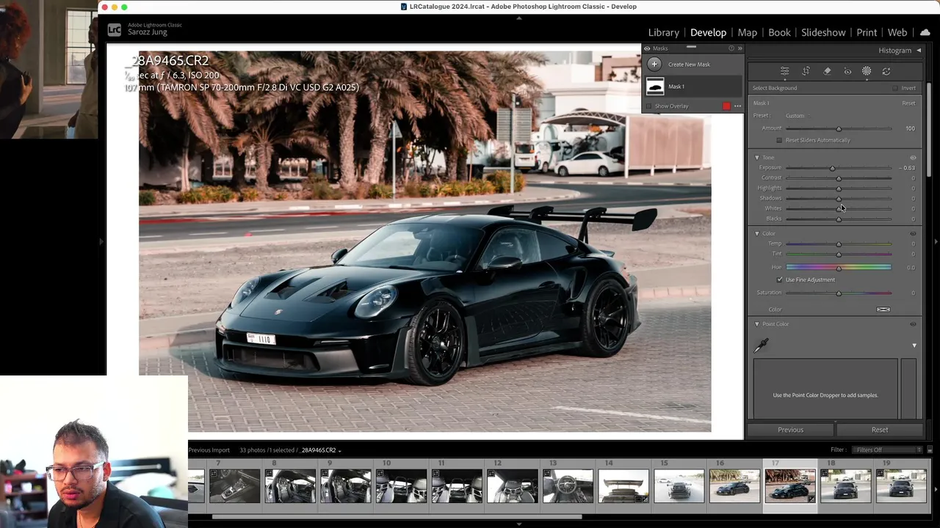Select filmstrip thumbnail 13 steering wheel
Viewport: 940px width, 528px height.
[x=568, y=485]
